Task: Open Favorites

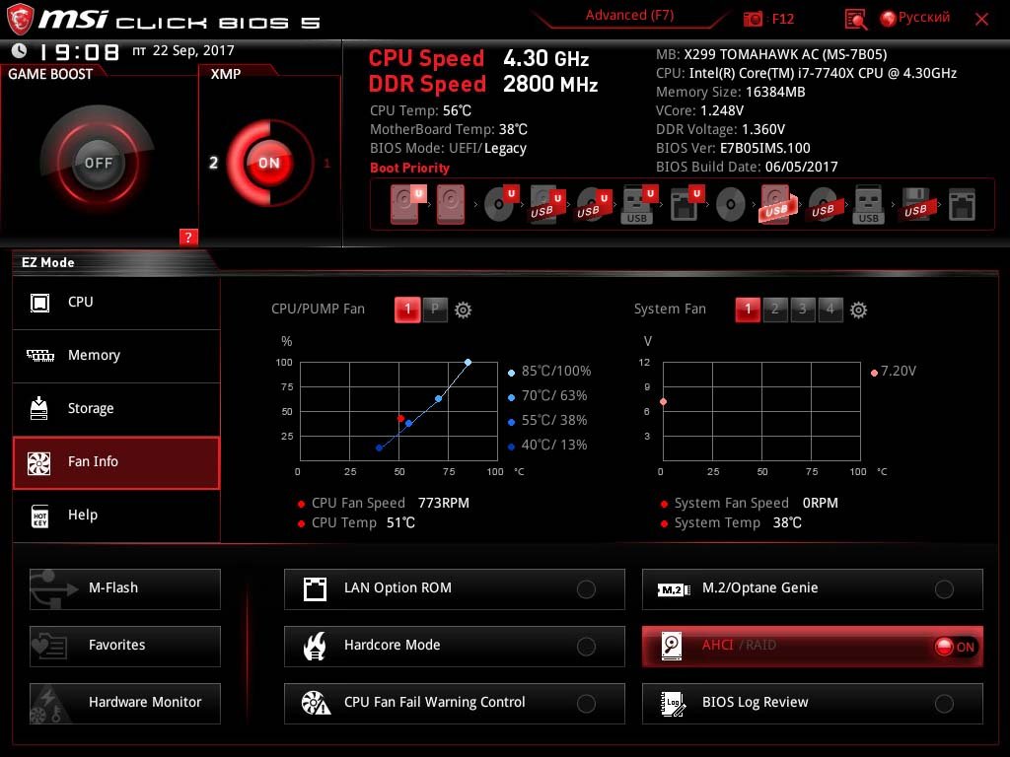Action: (x=125, y=647)
